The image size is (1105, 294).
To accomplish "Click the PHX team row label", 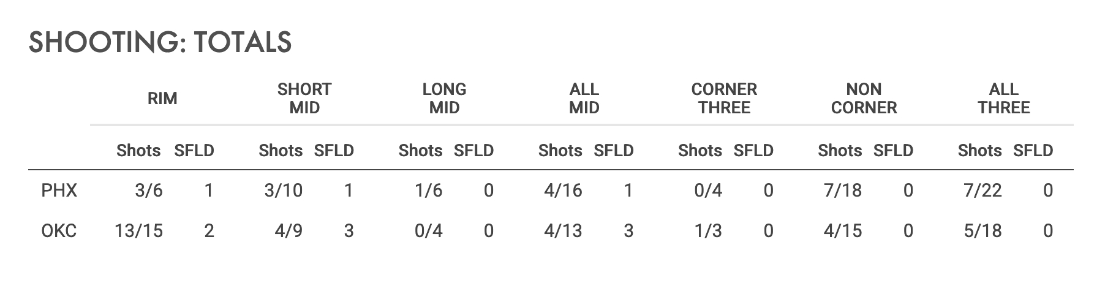I will (x=59, y=191).
